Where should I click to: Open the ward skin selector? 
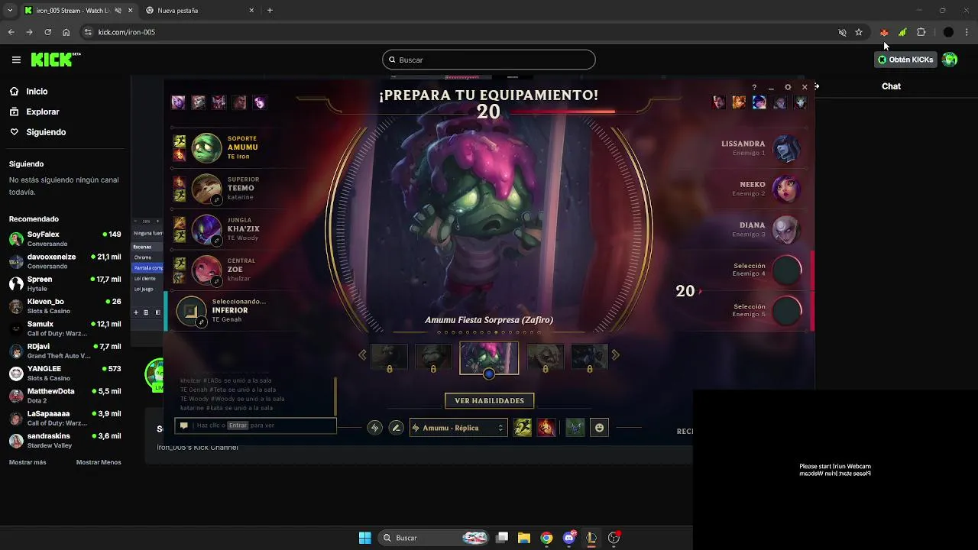pyautogui.click(x=575, y=428)
